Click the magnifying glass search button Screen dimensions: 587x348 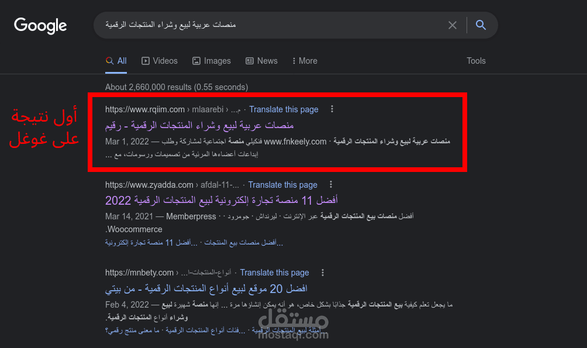click(481, 25)
